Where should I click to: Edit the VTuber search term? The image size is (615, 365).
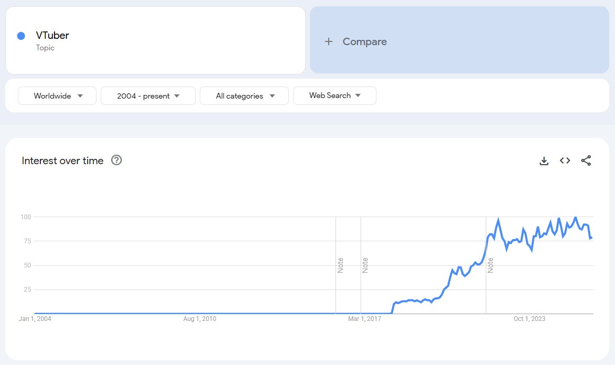(x=52, y=35)
